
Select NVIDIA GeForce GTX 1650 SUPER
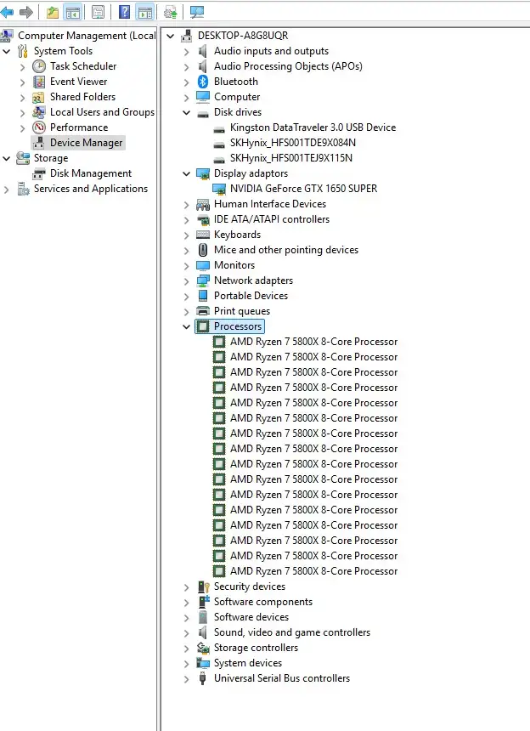pyautogui.click(x=304, y=189)
